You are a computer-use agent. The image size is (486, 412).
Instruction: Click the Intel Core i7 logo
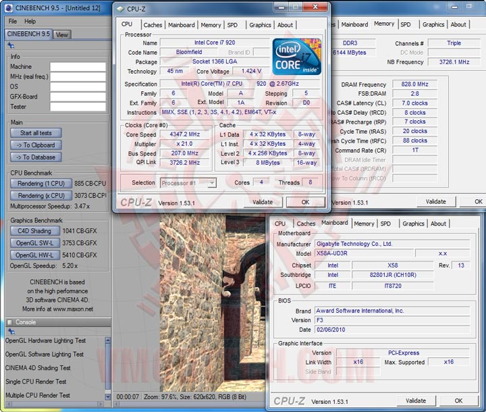(296, 57)
